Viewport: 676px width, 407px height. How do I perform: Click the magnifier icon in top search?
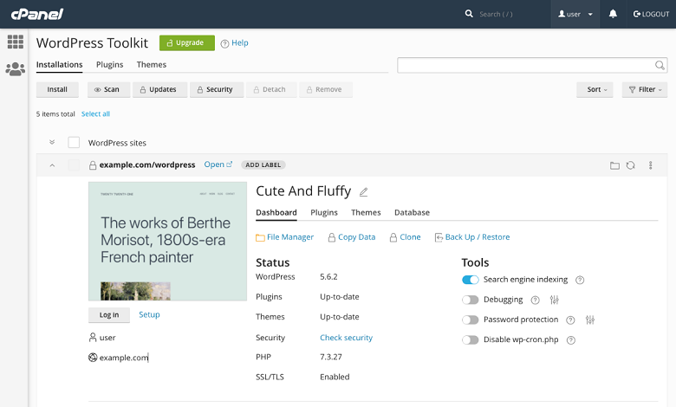tap(469, 14)
